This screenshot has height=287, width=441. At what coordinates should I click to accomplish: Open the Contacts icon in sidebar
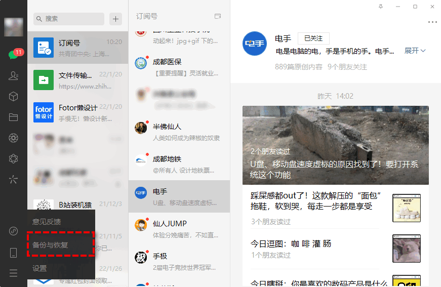click(x=14, y=75)
